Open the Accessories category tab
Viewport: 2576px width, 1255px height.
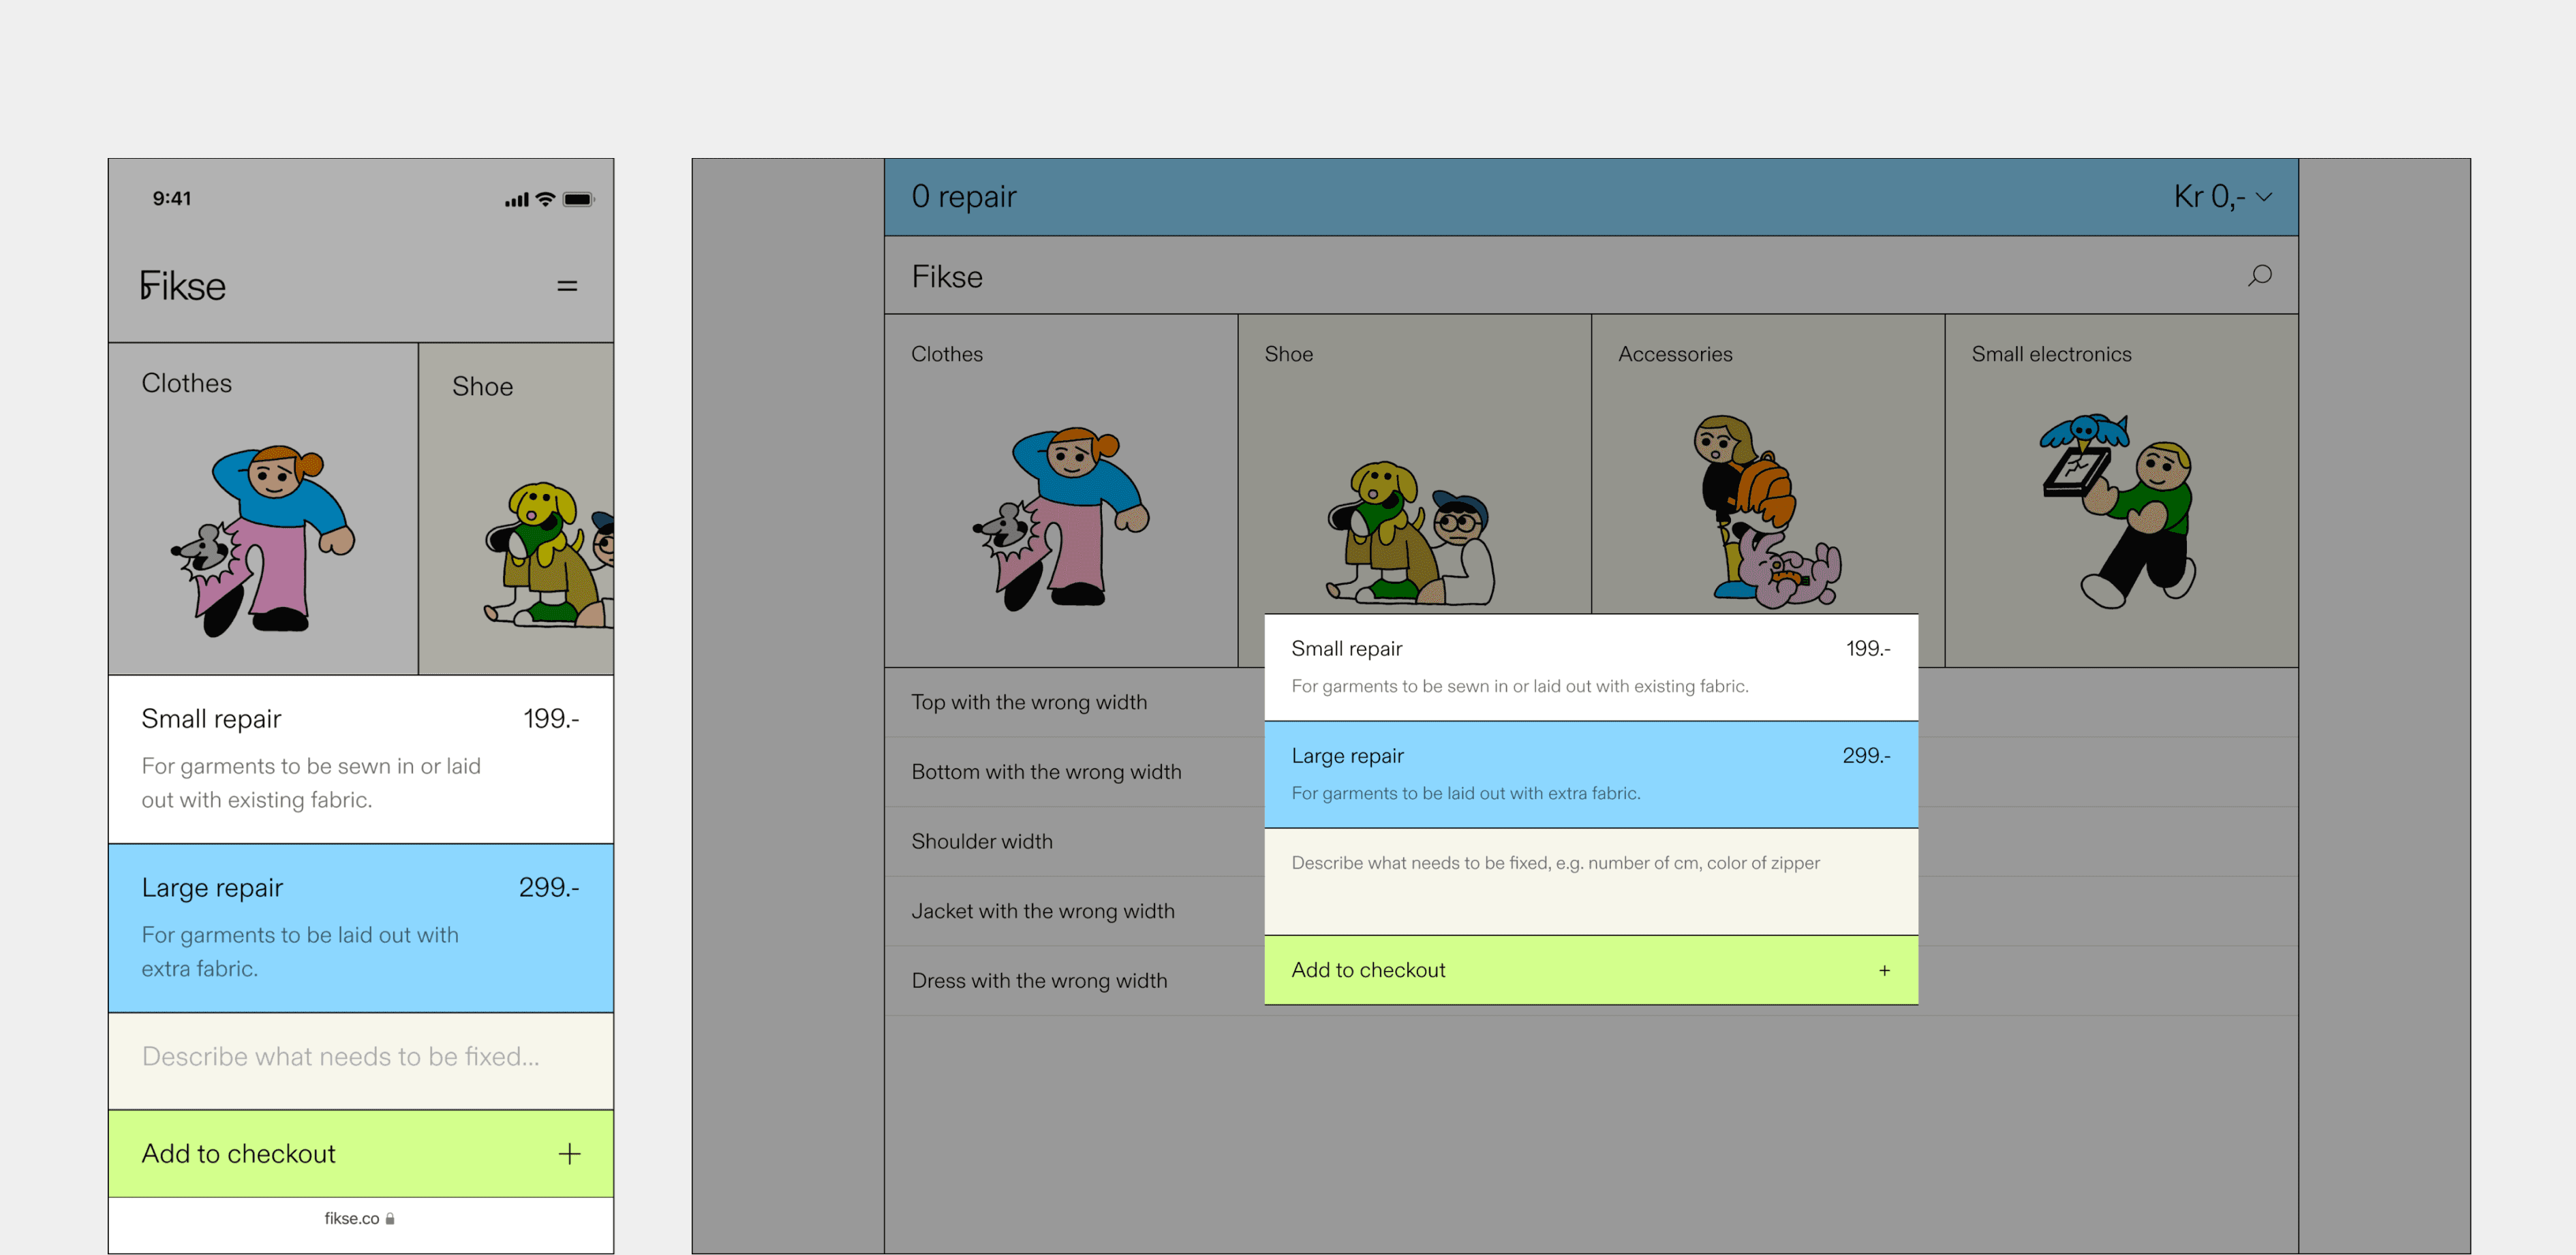1766,490
